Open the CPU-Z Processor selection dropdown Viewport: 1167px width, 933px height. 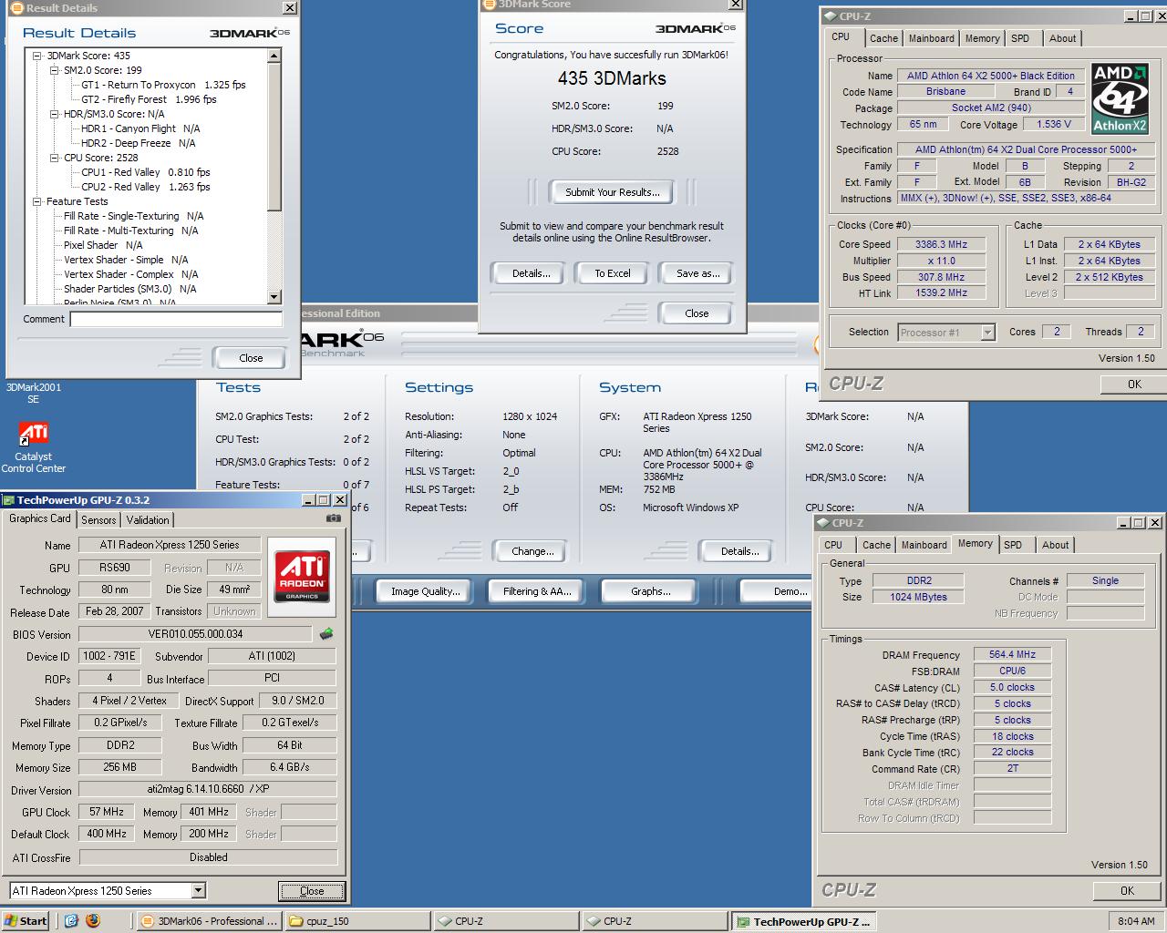tap(987, 333)
